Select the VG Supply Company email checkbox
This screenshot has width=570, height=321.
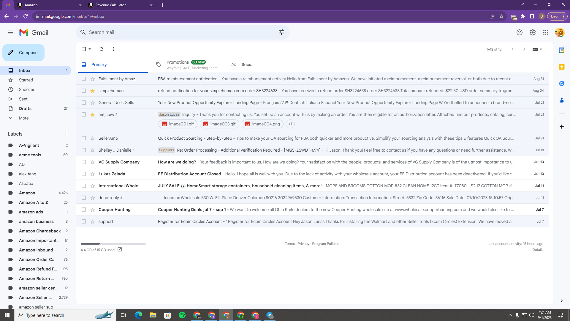click(84, 162)
